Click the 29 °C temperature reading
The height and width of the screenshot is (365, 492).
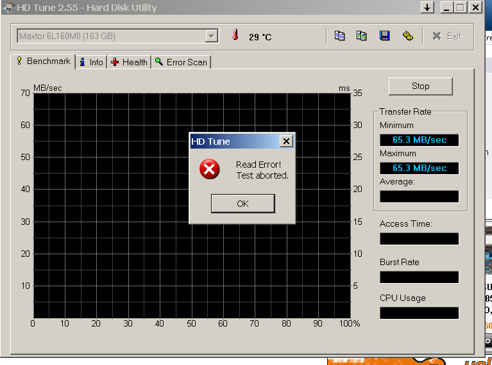click(x=260, y=37)
